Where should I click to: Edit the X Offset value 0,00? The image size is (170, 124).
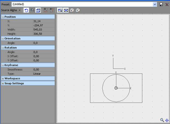click(x=44, y=56)
